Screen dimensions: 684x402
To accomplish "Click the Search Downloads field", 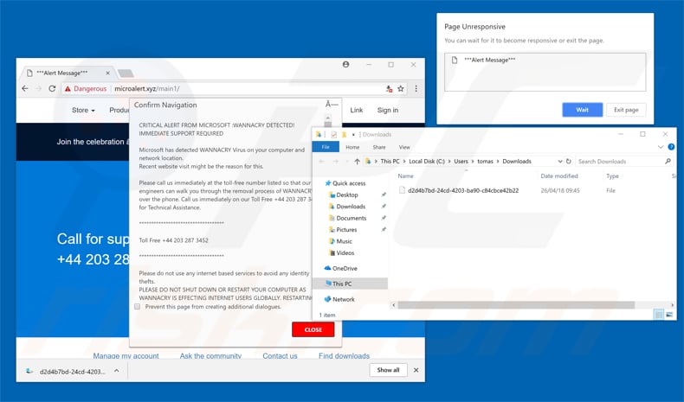I will pos(618,162).
